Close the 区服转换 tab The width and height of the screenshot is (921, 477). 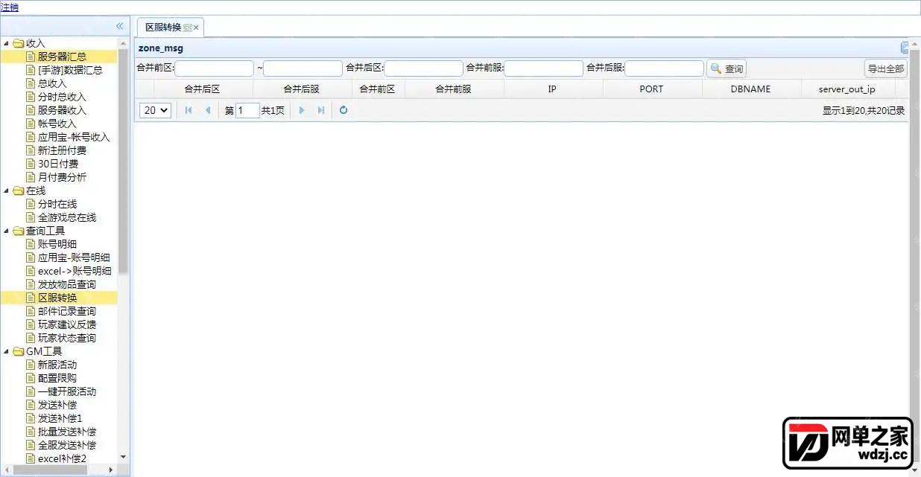pyautogui.click(x=196, y=28)
